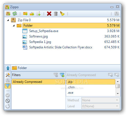Click the red X remove icon
This screenshot has height=116, width=127.
point(49,14)
